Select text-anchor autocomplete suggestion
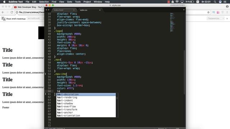The height and width of the screenshot is (129, 230). [x=86, y=113]
